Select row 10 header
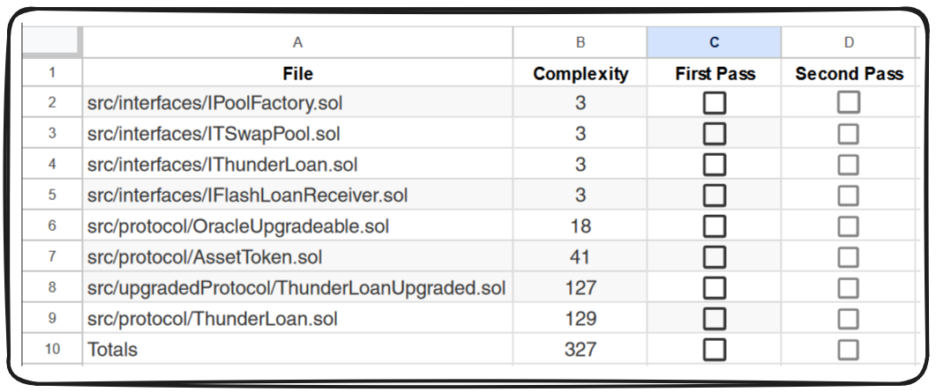The image size is (936, 392). (x=51, y=349)
